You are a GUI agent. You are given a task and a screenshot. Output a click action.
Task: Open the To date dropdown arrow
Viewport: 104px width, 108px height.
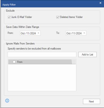point(84,33)
